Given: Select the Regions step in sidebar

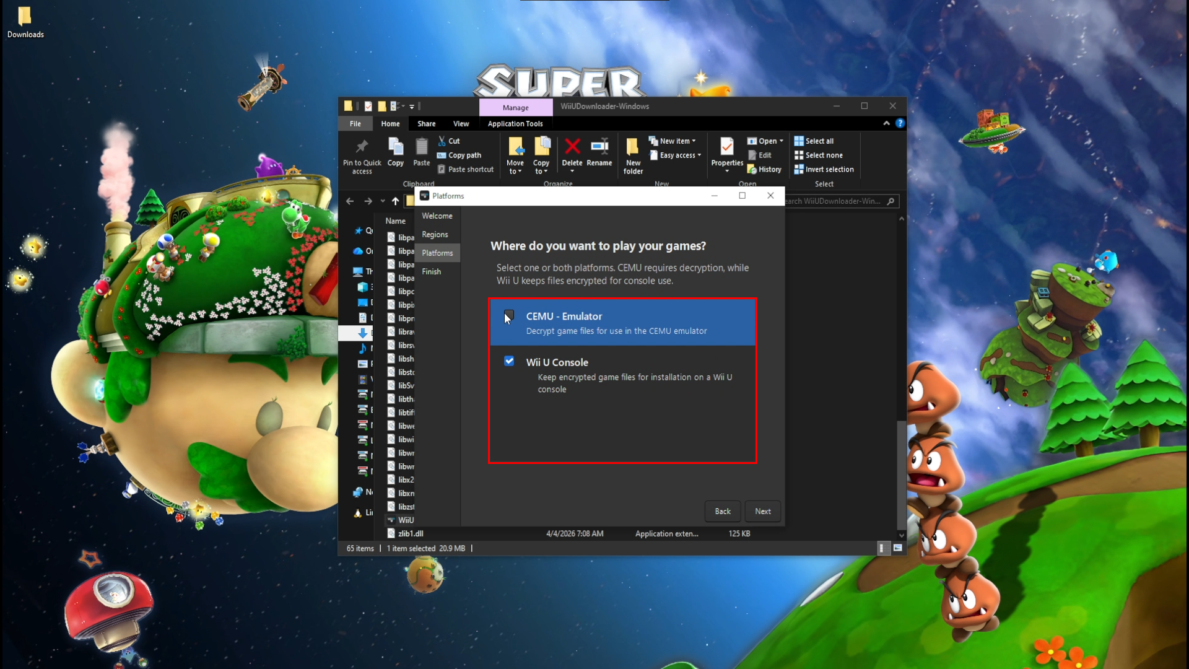Looking at the screenshot, I should click(x=435, y=235).
